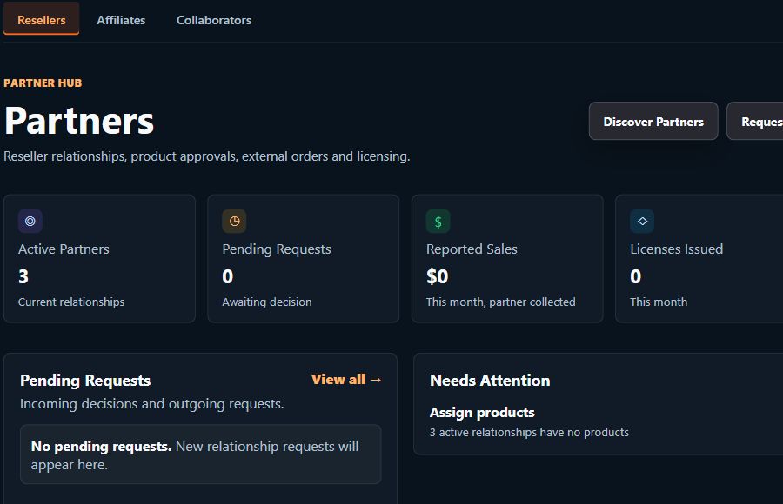The image size is (783, 504).
Task: Select the Active Partners card label
Action: (x=64, y=249)
